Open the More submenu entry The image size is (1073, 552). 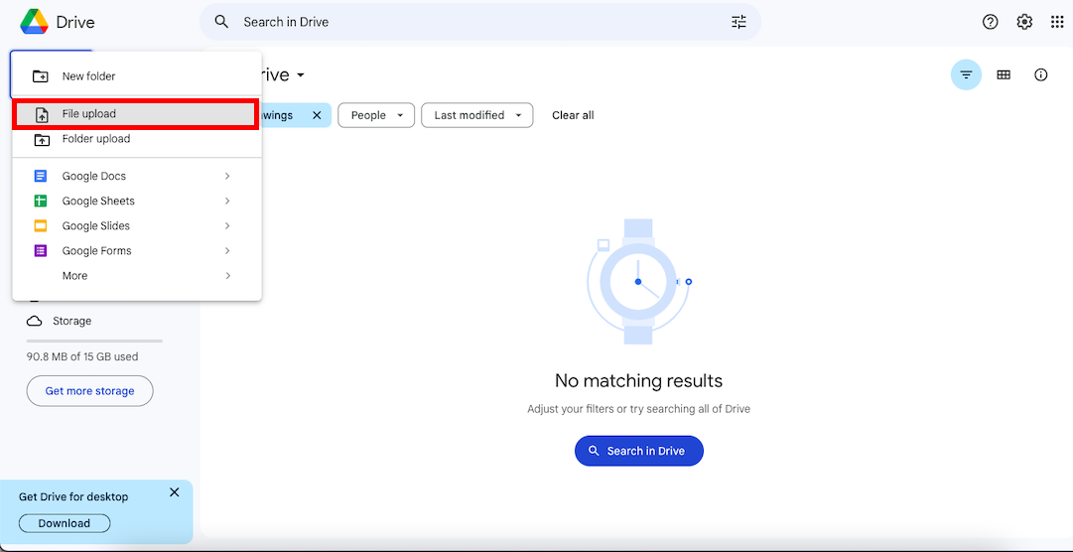coord(137,275)
